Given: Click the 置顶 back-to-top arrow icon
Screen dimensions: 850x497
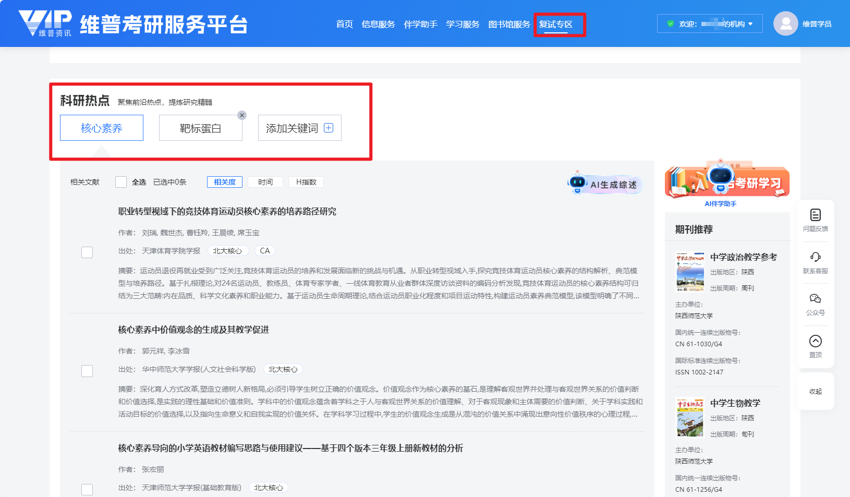Looking at the screenshot, I should (x=815, y=341).
